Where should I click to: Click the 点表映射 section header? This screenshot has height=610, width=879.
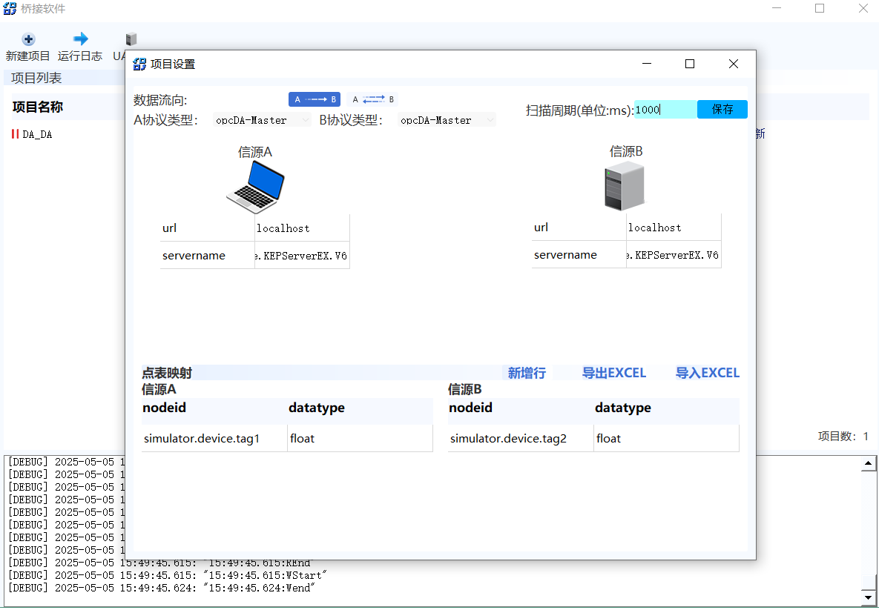167,373
